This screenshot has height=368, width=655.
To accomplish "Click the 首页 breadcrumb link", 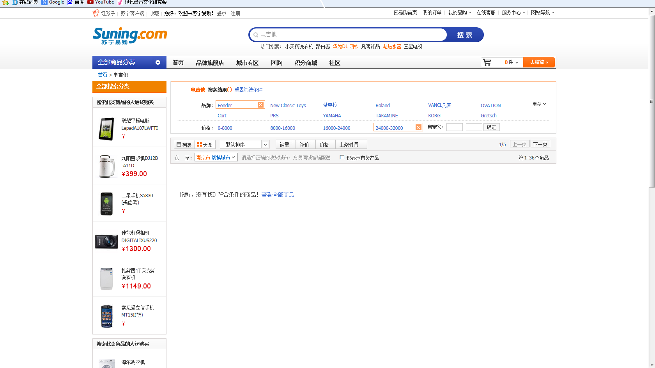I will click(x=103, y=75).
